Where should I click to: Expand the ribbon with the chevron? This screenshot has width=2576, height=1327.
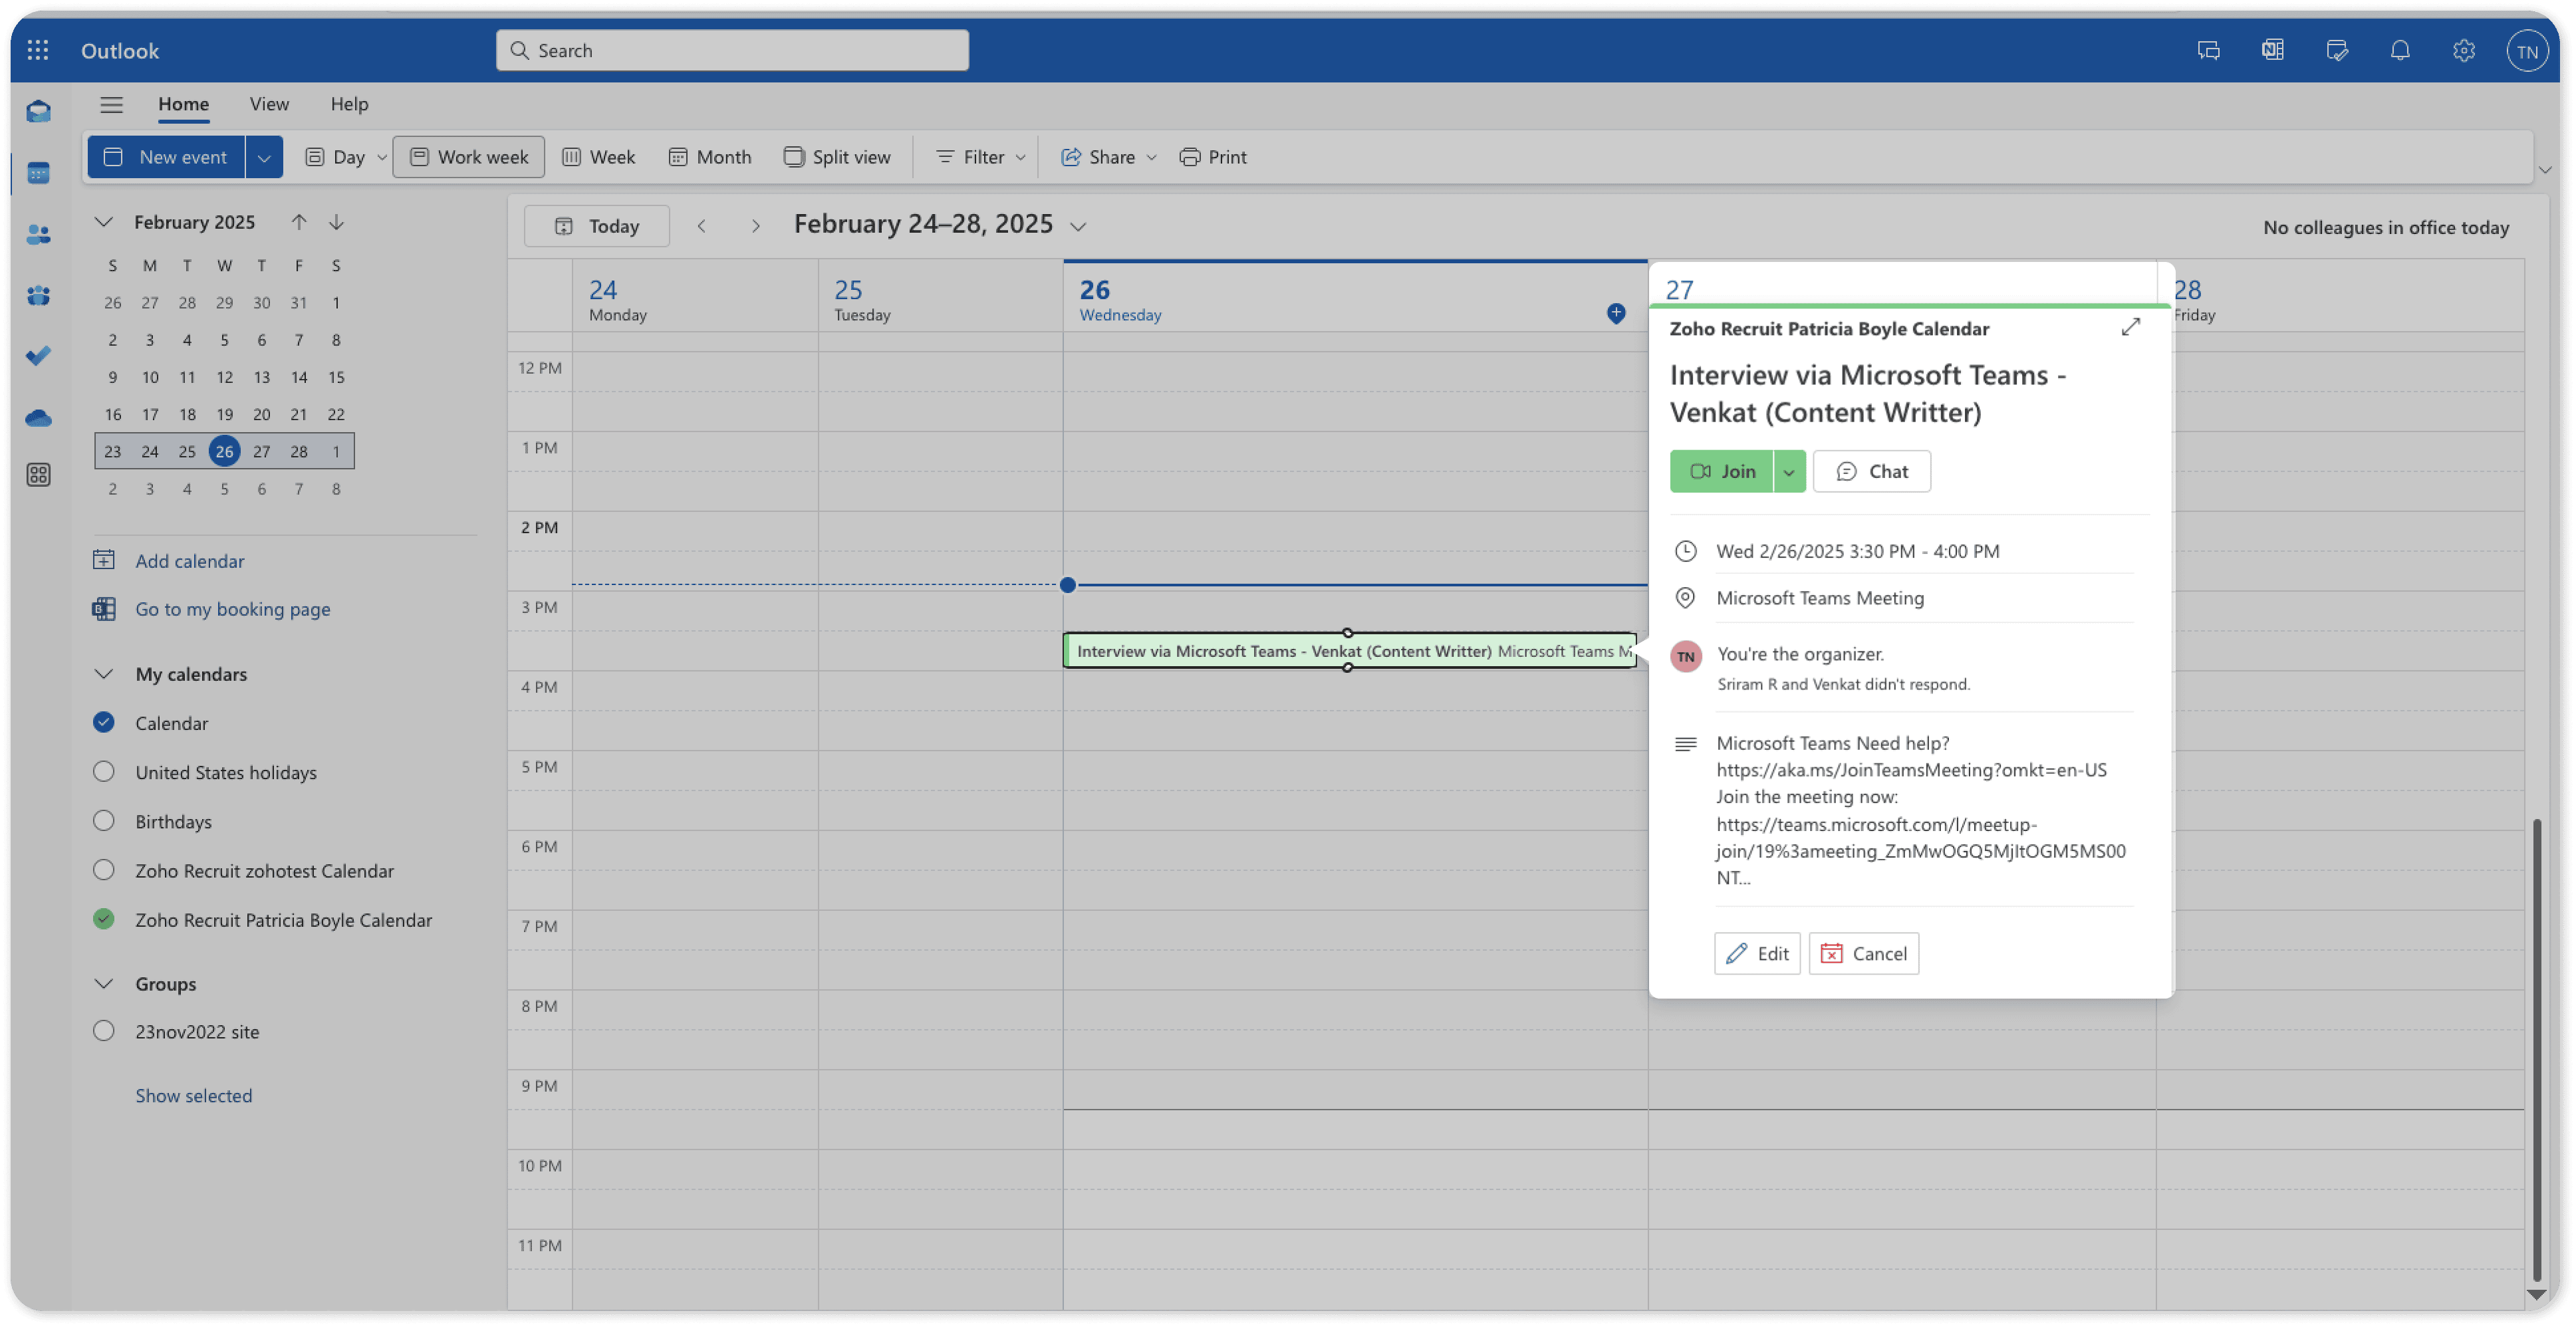point(2545,170)
